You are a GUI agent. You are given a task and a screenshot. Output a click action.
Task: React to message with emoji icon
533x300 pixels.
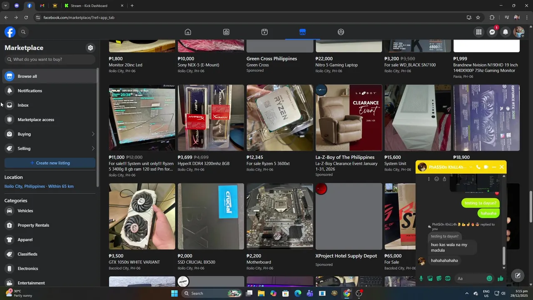pyautogui.click(x=436, y=179)
